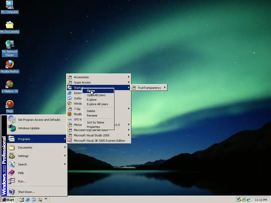The image size is (271, 203).
Task: Open the TrueTransparency startup folder
Action: [149, 88]
